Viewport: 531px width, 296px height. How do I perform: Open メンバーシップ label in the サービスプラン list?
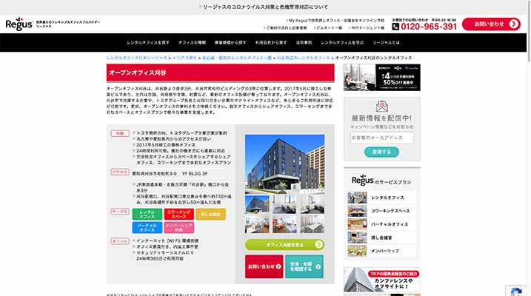(x=384, y=251)
